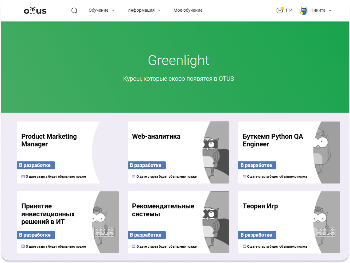Click start date text on Рекомендательные системы card
Image resolution: width=350 pixels, height=263 pixels.
(166, 246)
